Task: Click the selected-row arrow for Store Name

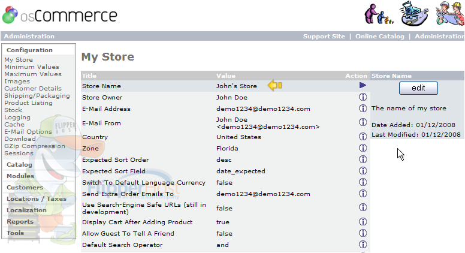Action: click(x=363, y=85)
